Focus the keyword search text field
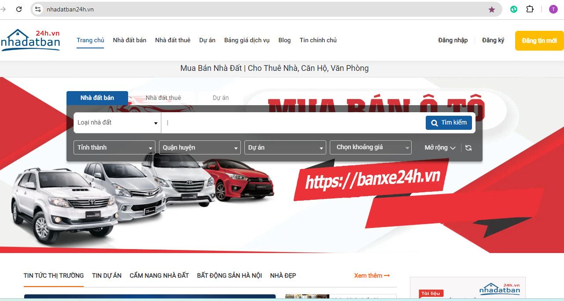Viewport: 564px width, 301px height. 293,123
